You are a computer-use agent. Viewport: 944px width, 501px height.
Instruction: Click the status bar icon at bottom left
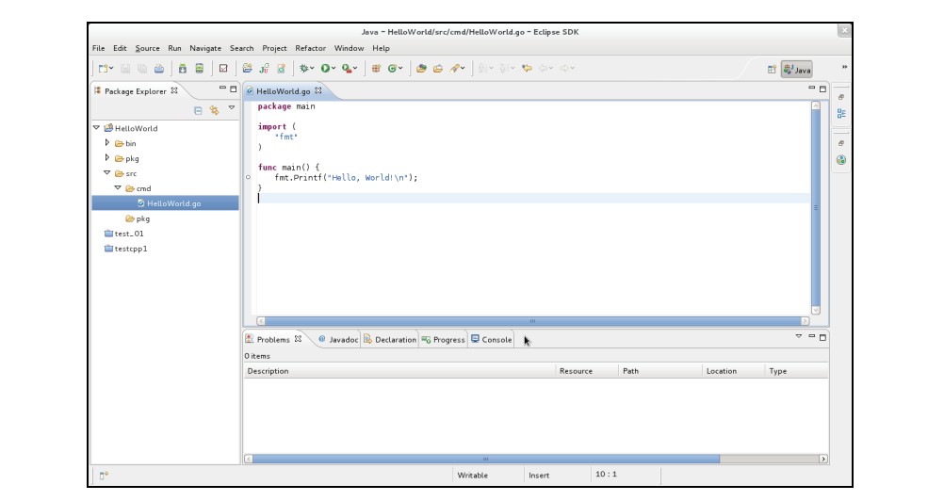click(104, 476)
